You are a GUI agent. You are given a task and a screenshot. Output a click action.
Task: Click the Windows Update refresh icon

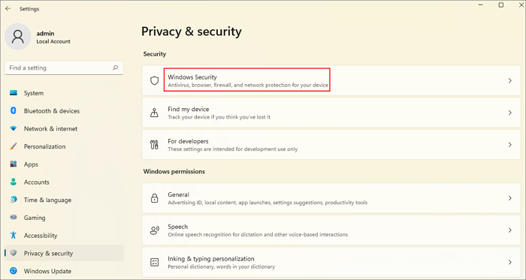point(14,271)
